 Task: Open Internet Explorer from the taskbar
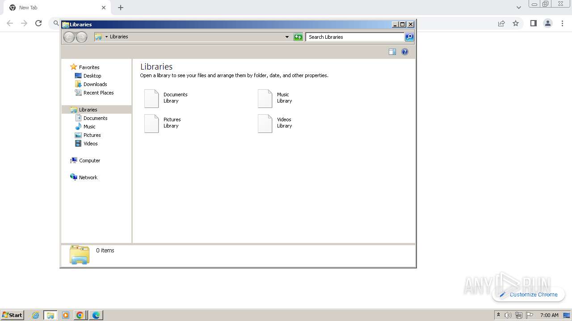[35, 315]
